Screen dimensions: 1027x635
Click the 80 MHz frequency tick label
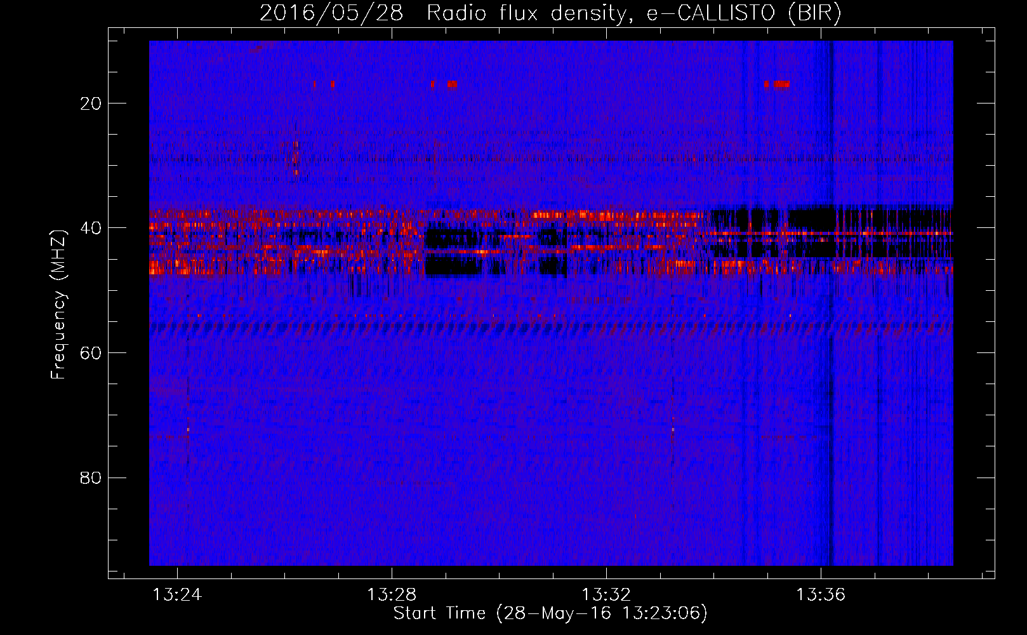coord(91,478)
